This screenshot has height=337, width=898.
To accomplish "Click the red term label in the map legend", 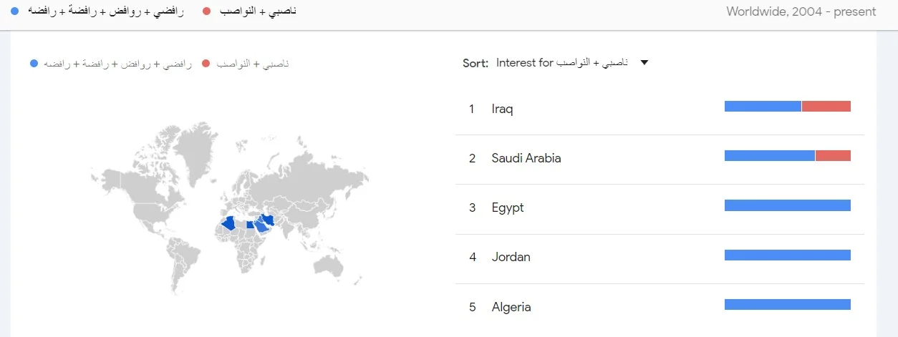I will [252, 64].
